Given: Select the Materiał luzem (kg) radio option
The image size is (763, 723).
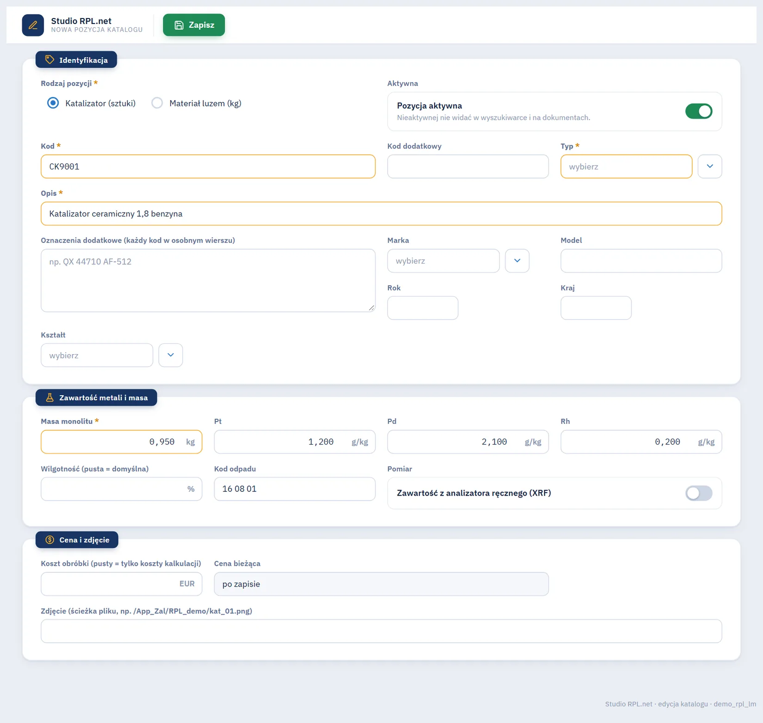Looking at the screenshot, I should pyautogui.click(x=157, y=103).
